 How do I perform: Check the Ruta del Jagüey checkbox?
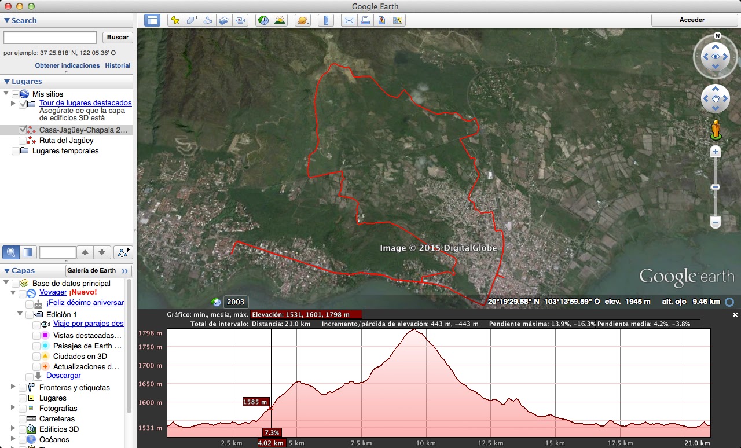coord(23,141)
